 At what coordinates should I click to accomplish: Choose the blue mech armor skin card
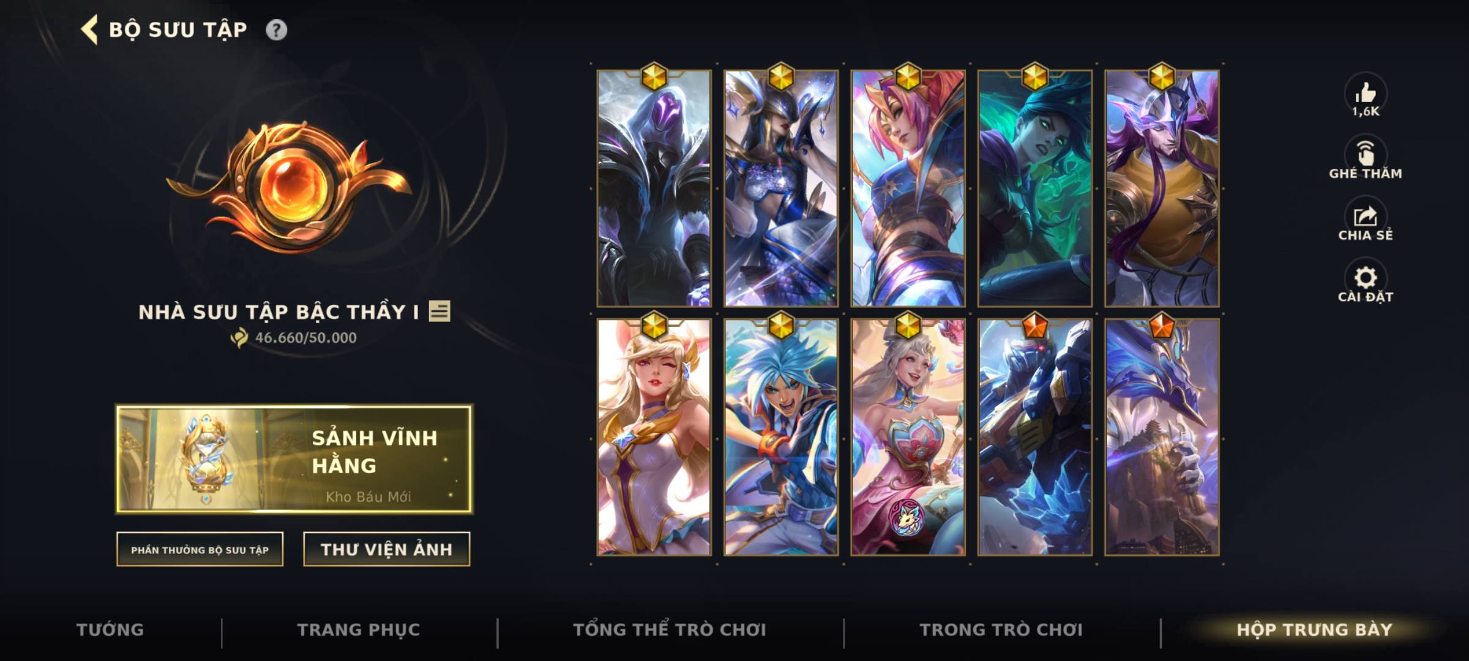click(x=1035, y=437)
